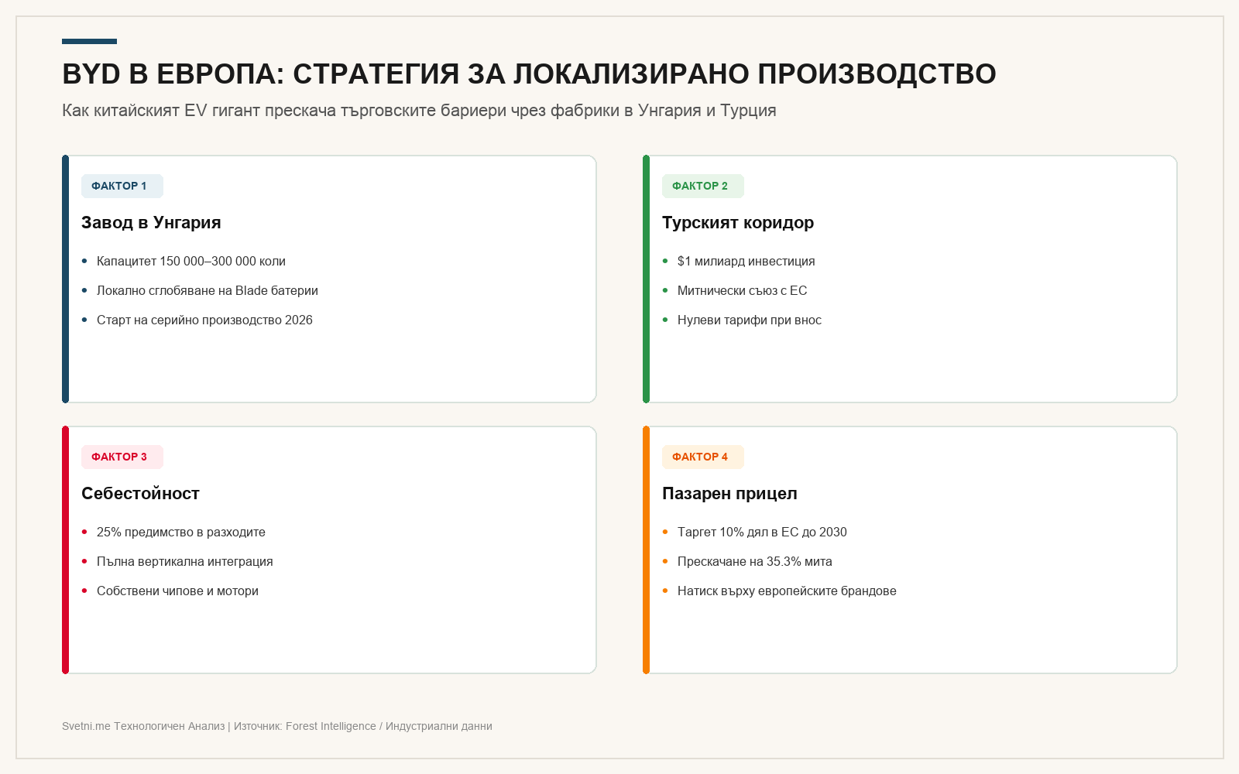Screen dimensions: 1239x774
Task: Click 'Пълна вертикална интеграция' bullet
Action: [185, 562]
